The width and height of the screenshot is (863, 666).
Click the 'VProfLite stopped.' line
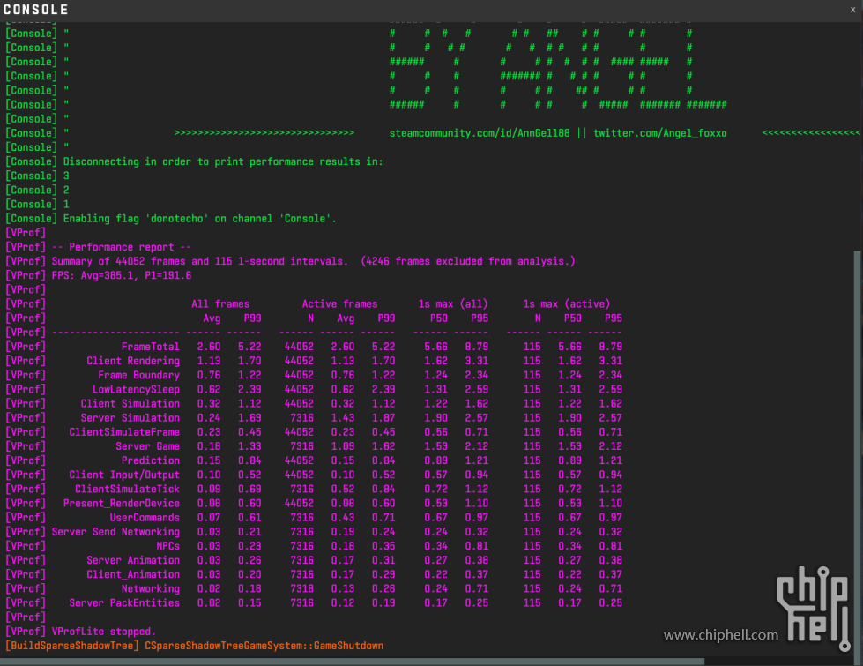point(104,632)
